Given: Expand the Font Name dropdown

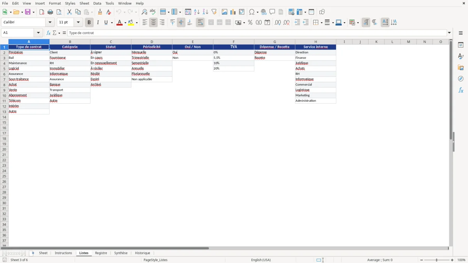Looking at the screenshot, I should [50, 23].
